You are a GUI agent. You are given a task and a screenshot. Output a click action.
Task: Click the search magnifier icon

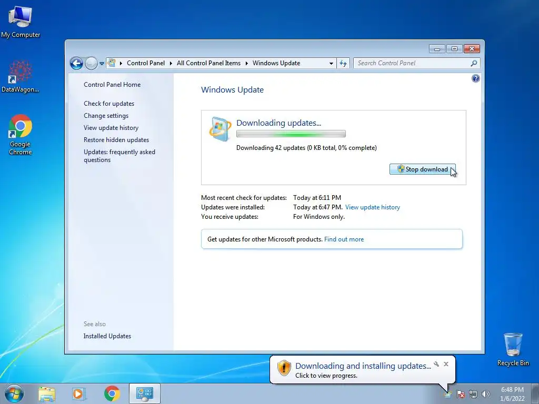(474, 63)
